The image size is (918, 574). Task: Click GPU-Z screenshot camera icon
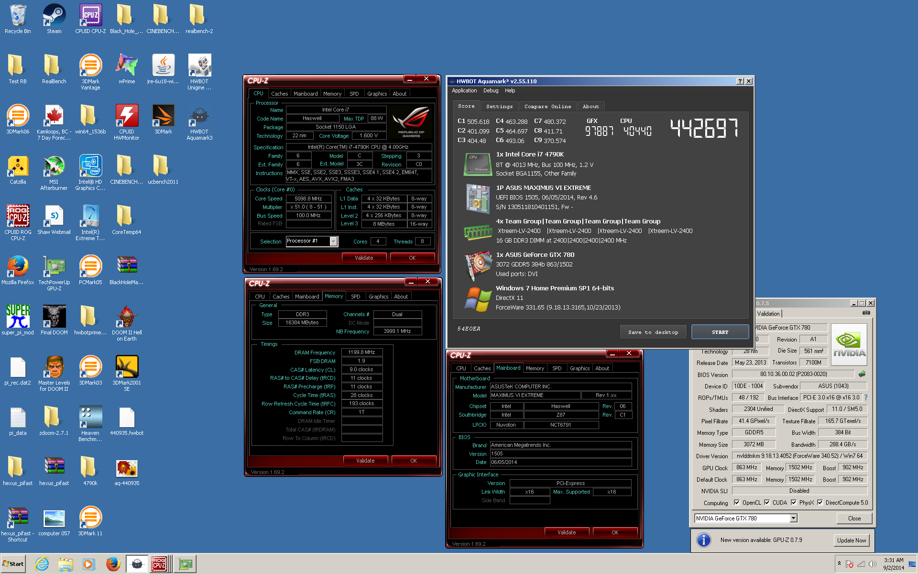pyautogui.click(x=866, y=313)
